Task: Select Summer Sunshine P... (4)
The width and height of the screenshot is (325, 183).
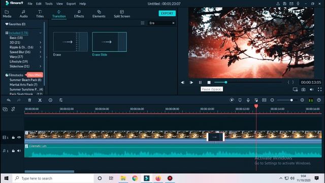Action: click(26, 89)
